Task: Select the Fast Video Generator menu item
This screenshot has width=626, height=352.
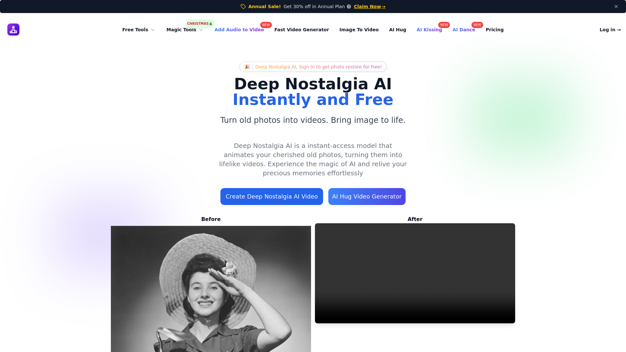Action: point(301,29)
